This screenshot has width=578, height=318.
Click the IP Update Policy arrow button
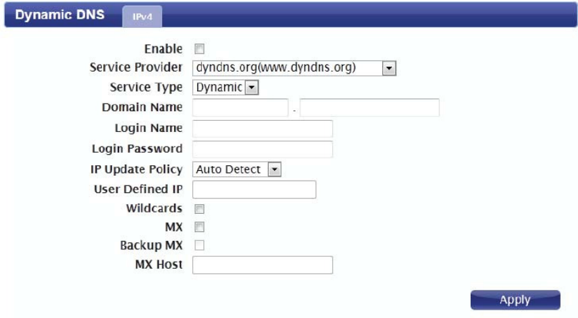click(x=274, y=169)
